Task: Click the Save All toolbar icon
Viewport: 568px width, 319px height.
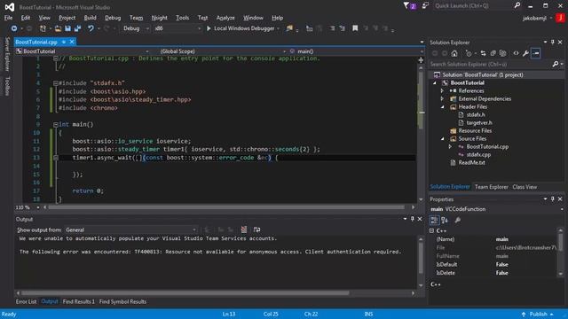Action: click(77, 28)
